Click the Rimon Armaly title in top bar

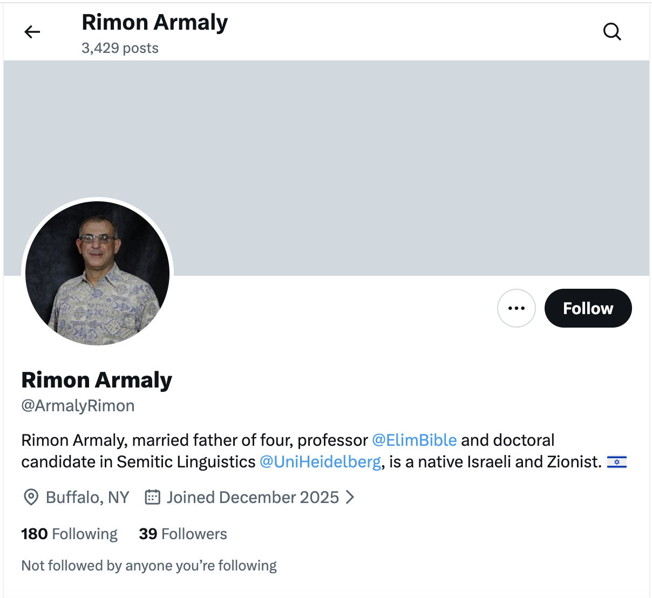[x=155, y=23]
